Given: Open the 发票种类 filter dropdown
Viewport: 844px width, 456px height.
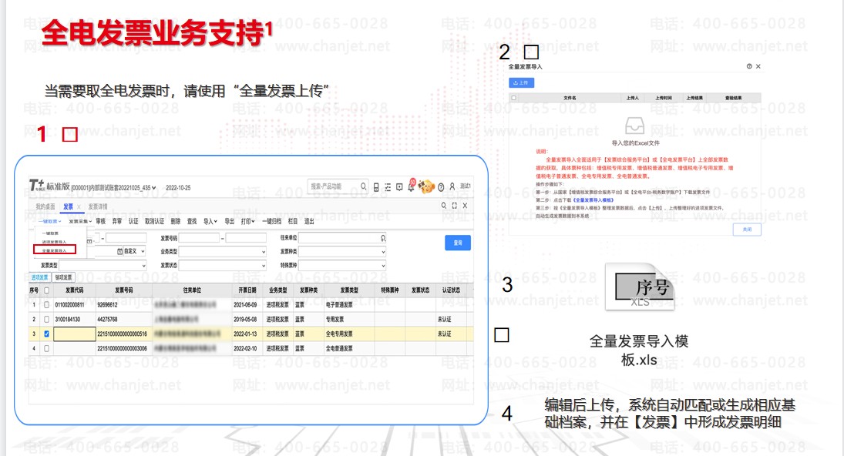Looking at the screenshot, I should click(x=342, y=252).
